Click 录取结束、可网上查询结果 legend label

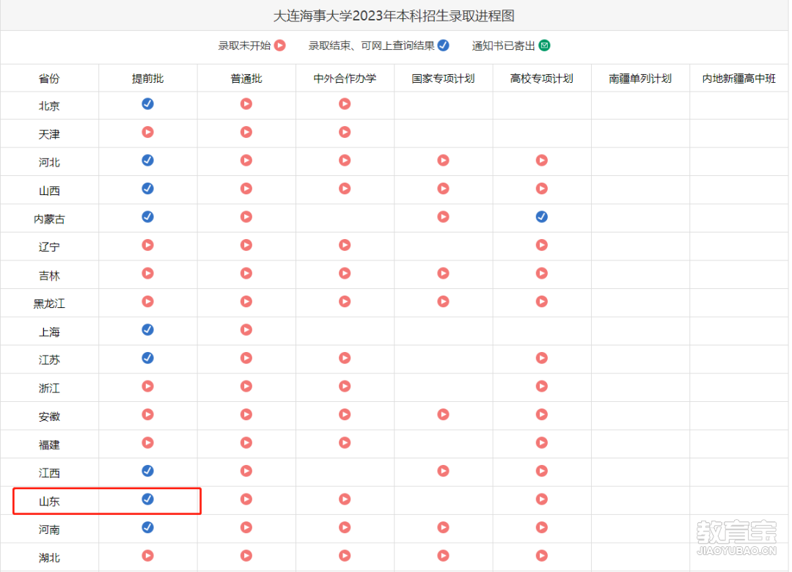pyautogui.click(x=371, y=45)
